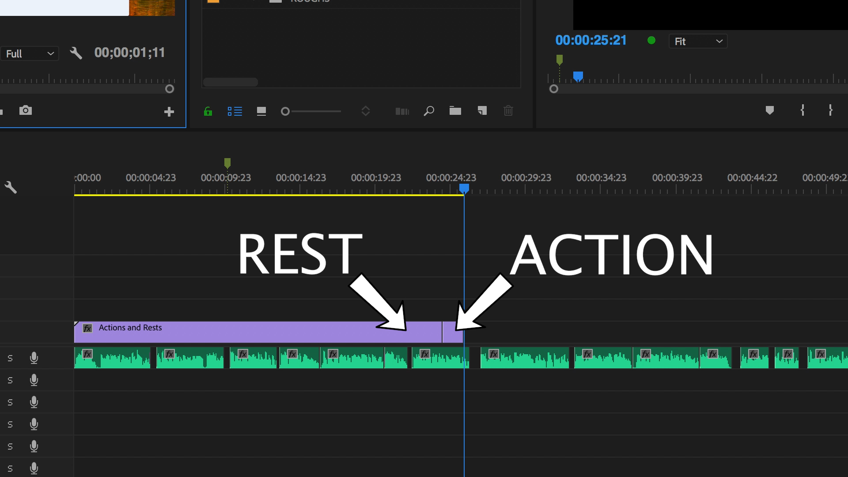Click the wrench settings icon in the source monitor

76,53
